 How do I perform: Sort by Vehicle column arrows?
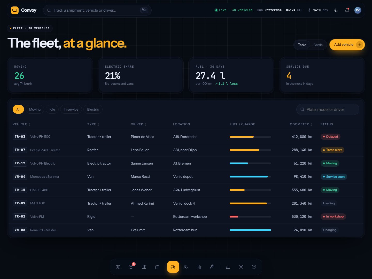[29, 125]
